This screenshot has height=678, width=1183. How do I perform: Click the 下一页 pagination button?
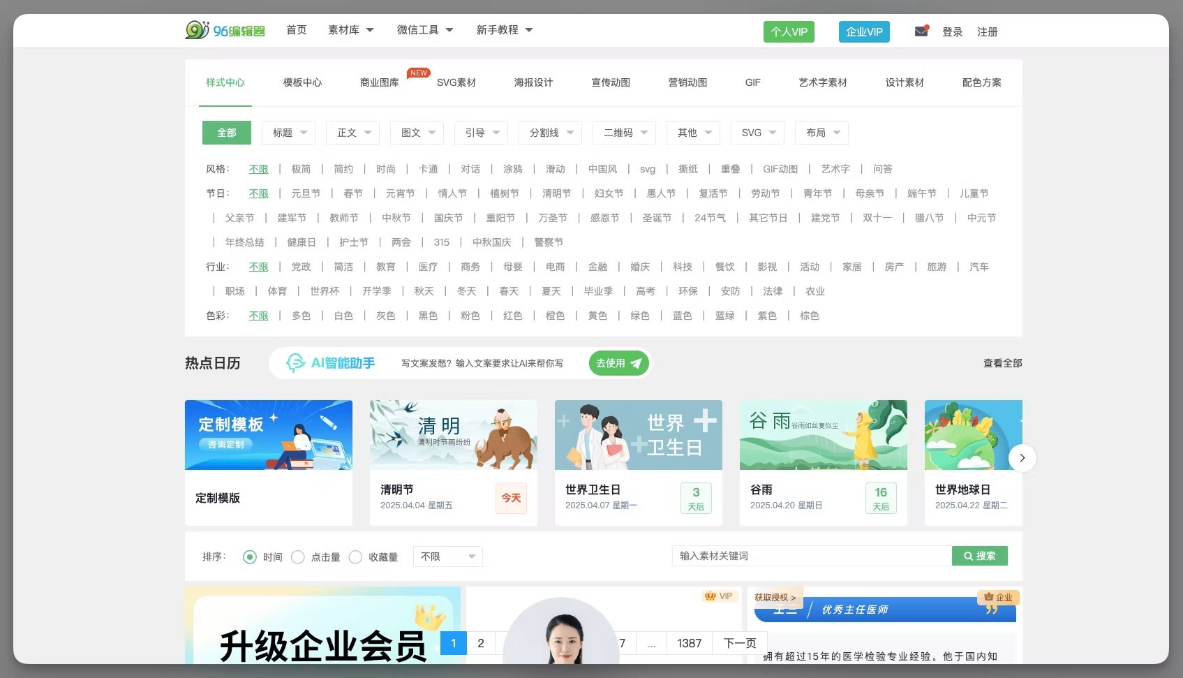[x=740, y=643]
